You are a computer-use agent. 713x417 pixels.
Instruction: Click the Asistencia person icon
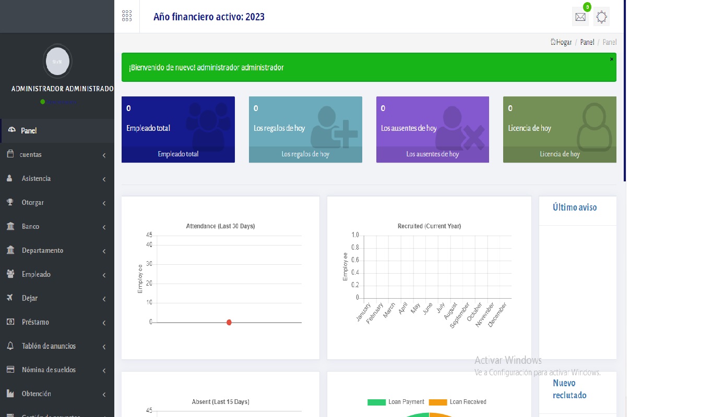pyautogui.click(x=10, y=178)
